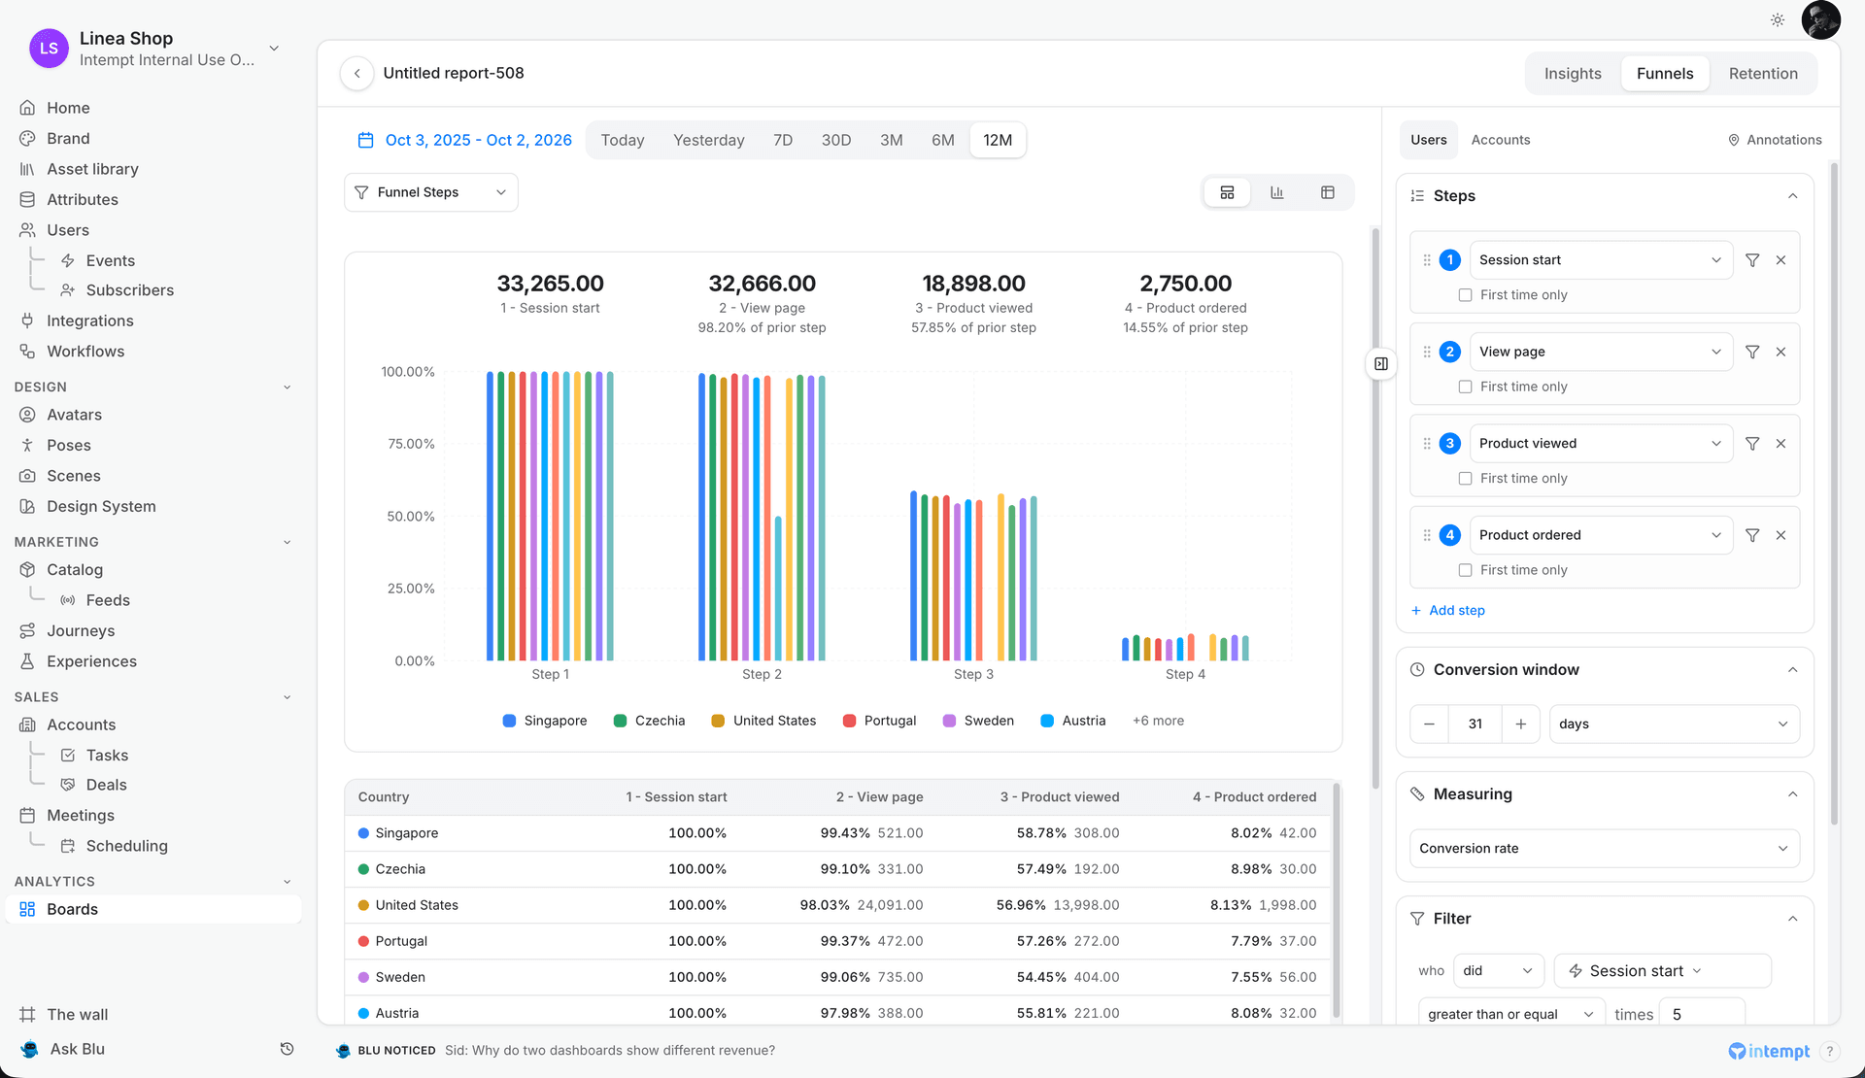
Task: Enable First time only for View page
Action: (1465, 387)
